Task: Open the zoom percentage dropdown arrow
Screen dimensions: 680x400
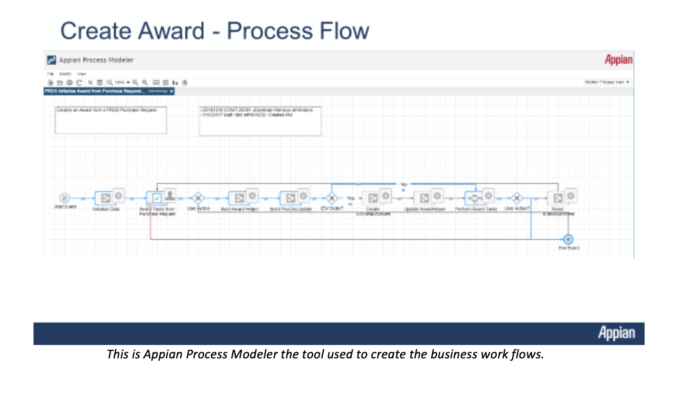Action: [x=128, y=82]
